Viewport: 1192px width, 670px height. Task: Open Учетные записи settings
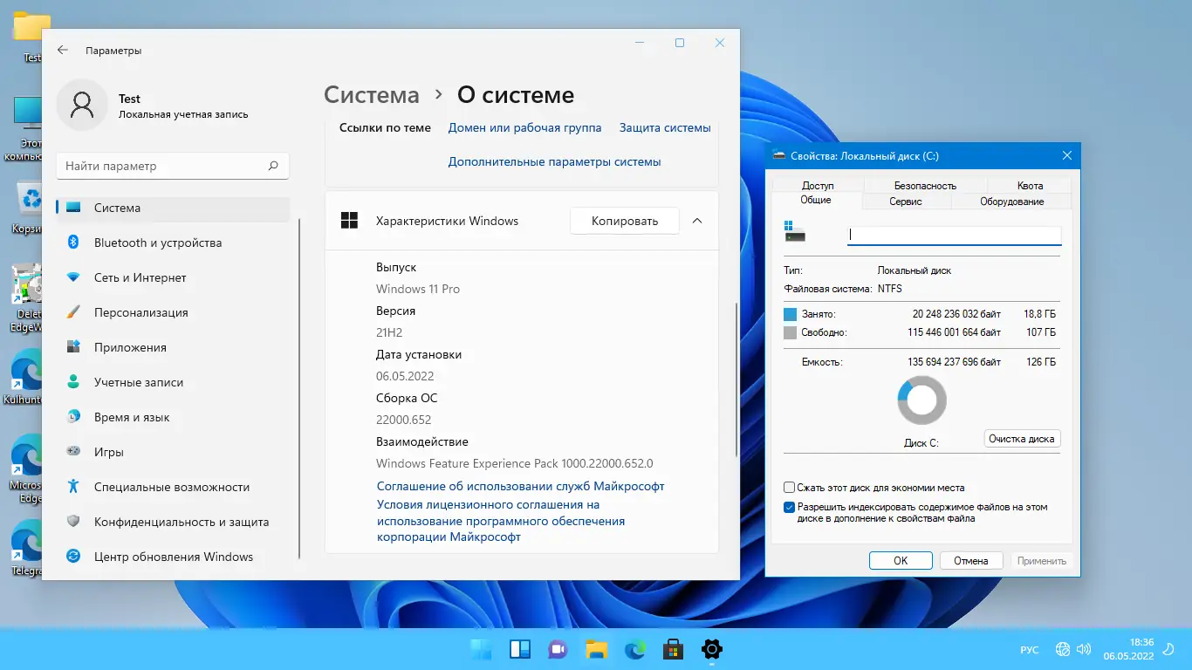[x=173, y=382]
